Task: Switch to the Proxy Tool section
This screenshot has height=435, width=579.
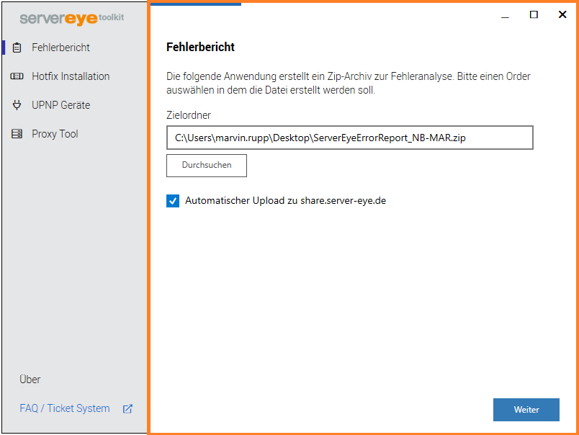Action: click(x=55, y=134)
